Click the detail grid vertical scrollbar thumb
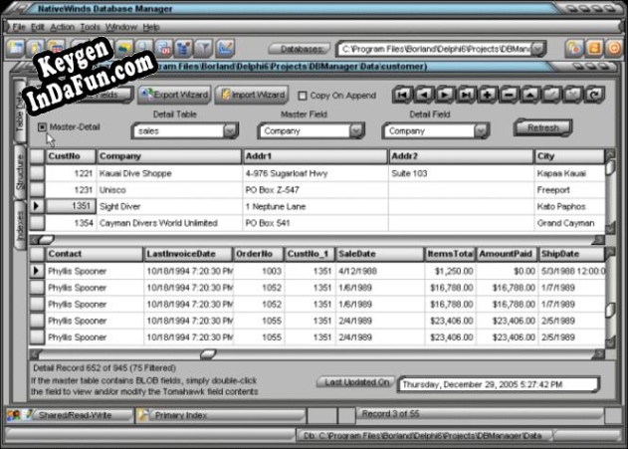 [x=609, y=310]
